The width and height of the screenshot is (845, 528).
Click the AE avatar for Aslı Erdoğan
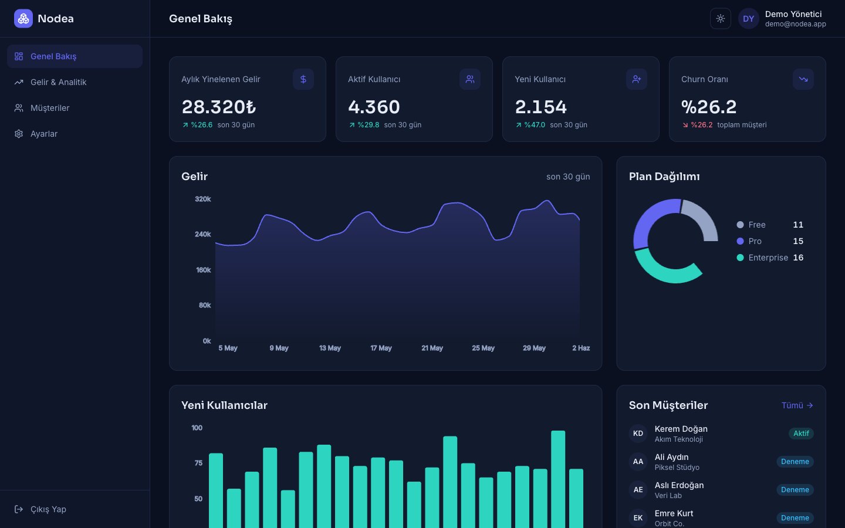point(638,490)
